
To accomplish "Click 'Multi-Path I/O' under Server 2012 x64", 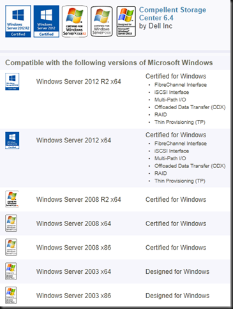I will click(170, 158).
